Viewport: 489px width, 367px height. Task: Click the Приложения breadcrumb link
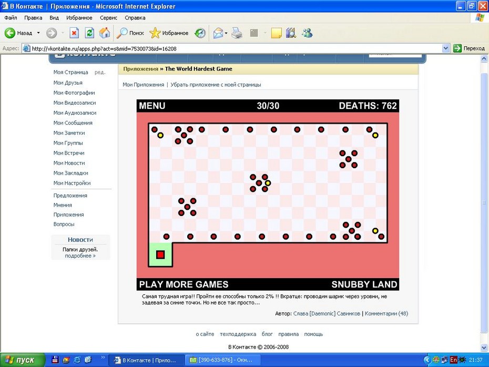pos(140,69)
